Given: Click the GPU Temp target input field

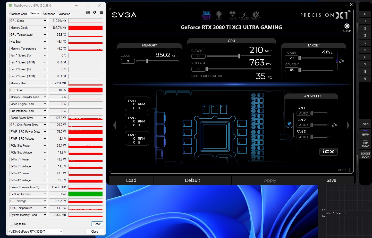Looking at the screenshot, I should pos(292,70).
